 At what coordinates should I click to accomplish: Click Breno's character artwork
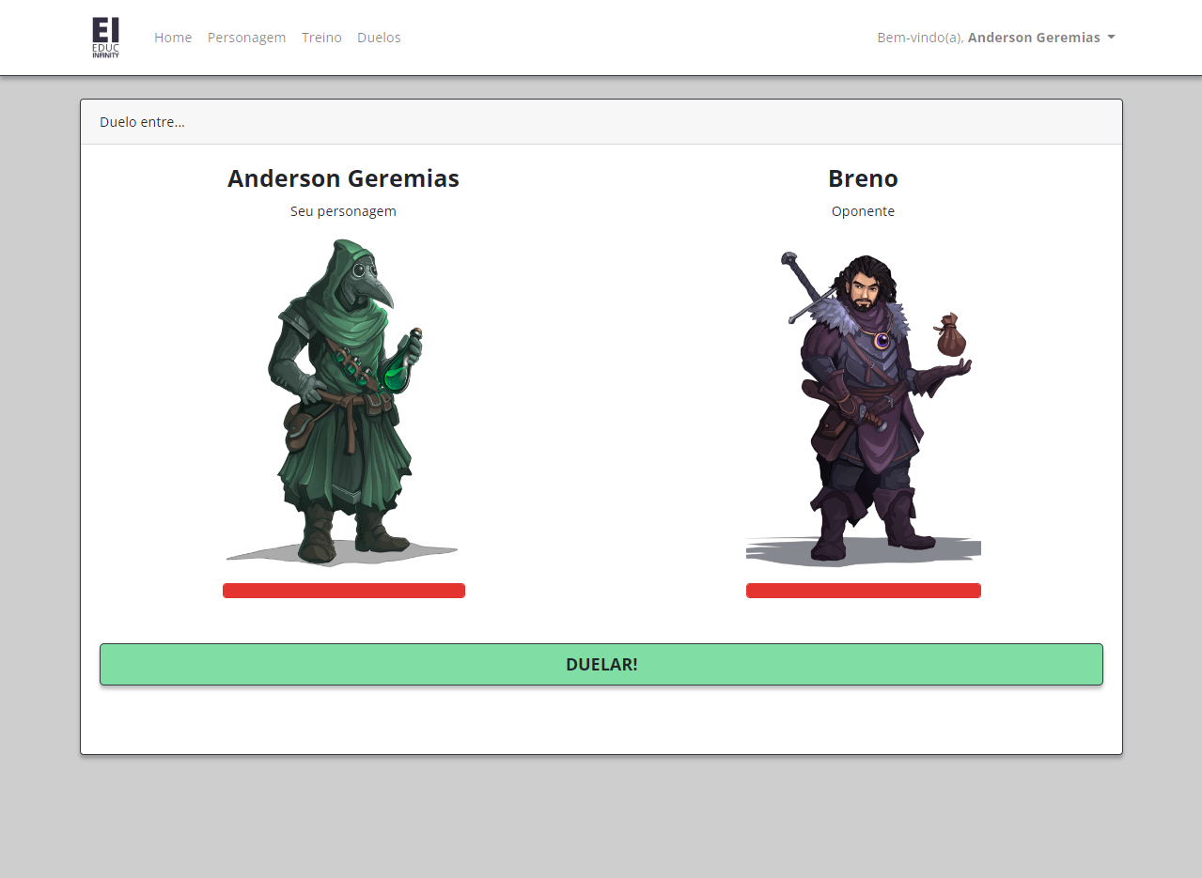863,404
